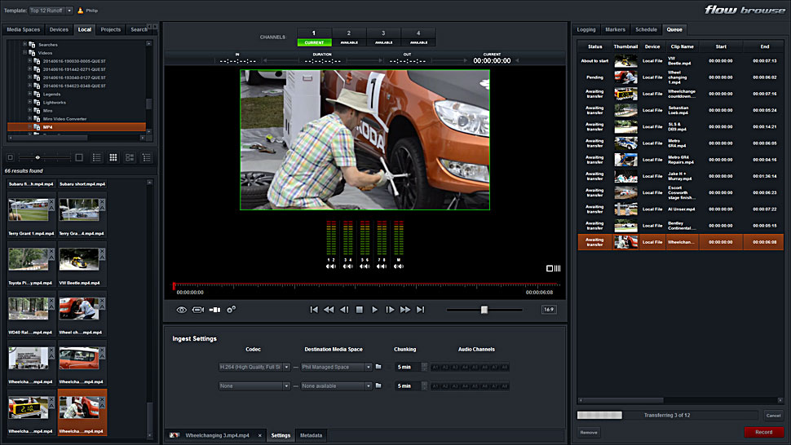Click the playback speed slider handle
The width and height of the screenshot is (791, 445).
coord(484,310)
